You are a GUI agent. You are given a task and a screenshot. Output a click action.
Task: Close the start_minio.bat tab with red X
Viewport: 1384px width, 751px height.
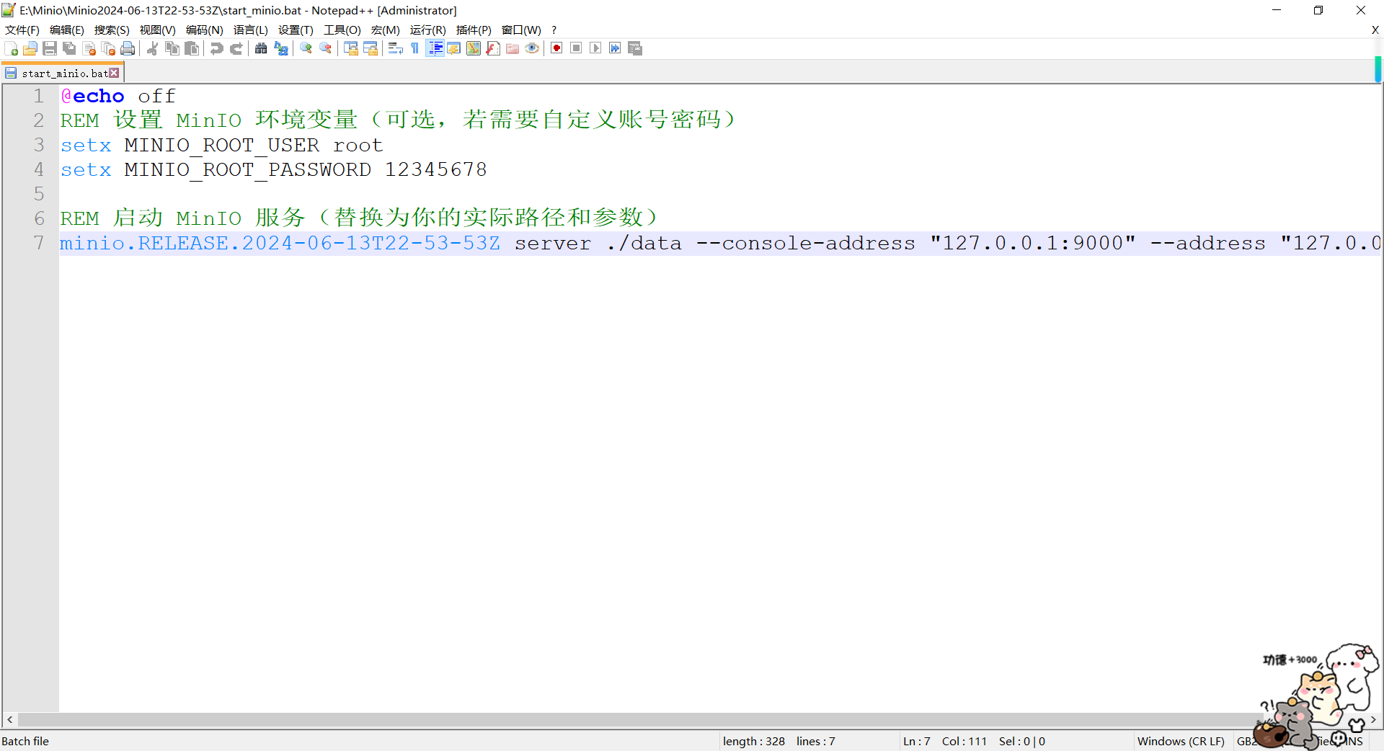click(x=114, y=73)
